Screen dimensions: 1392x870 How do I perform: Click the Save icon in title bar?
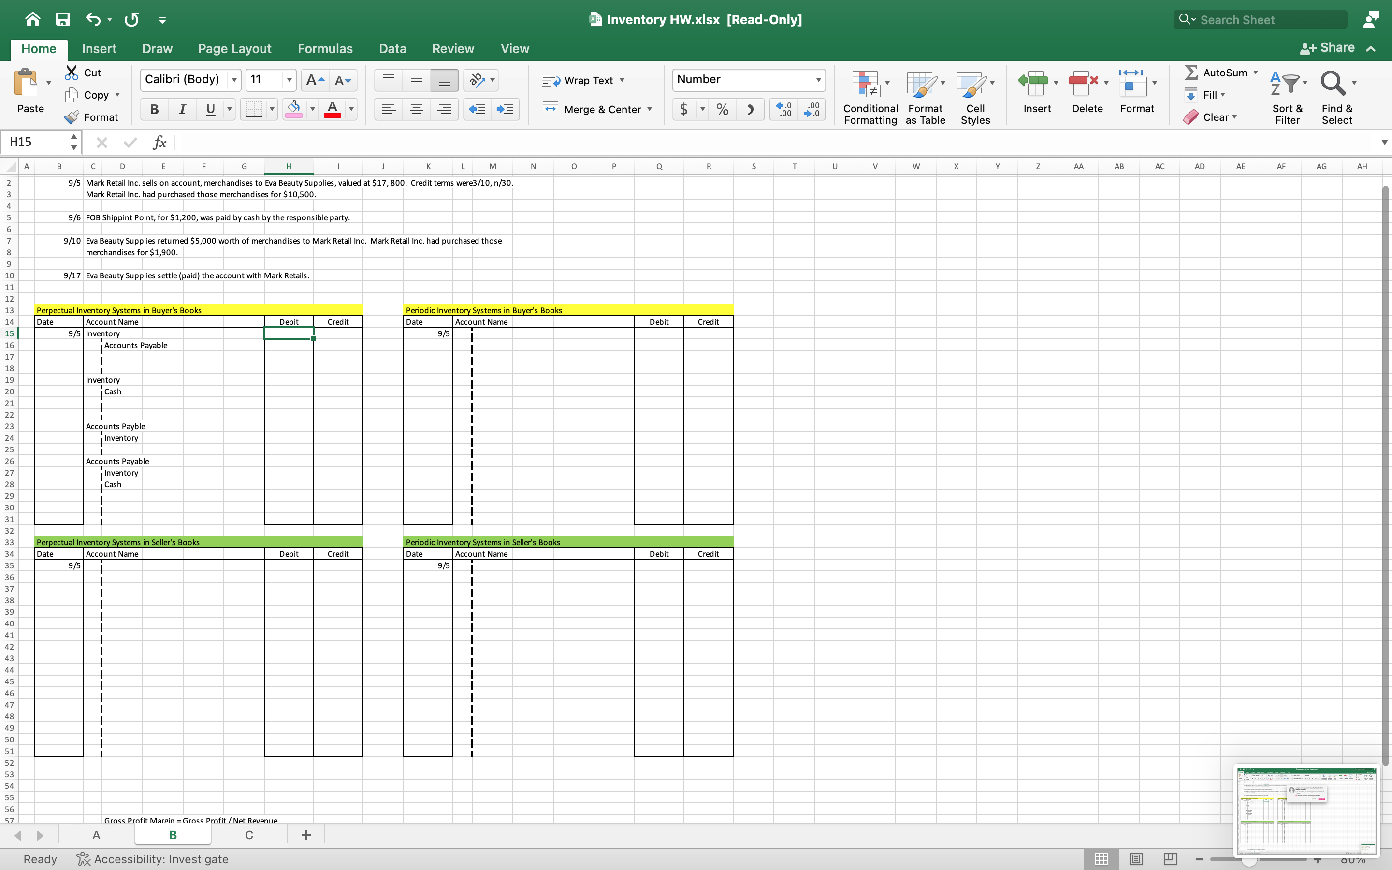click(62, 19)
